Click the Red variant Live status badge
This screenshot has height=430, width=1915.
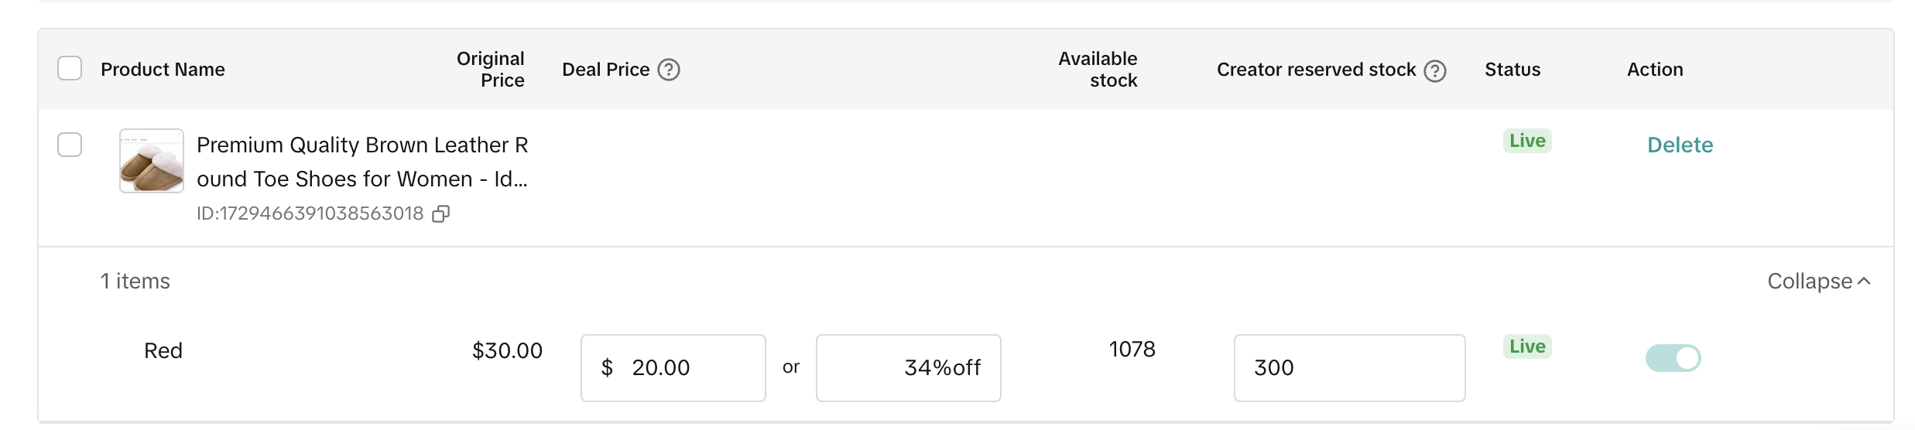[1526, 346]
